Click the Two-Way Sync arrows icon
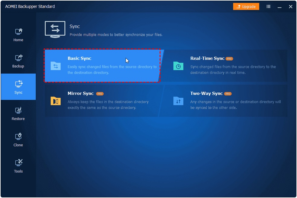Viewport: 297px width, 198px height. [x=178, y=101]
